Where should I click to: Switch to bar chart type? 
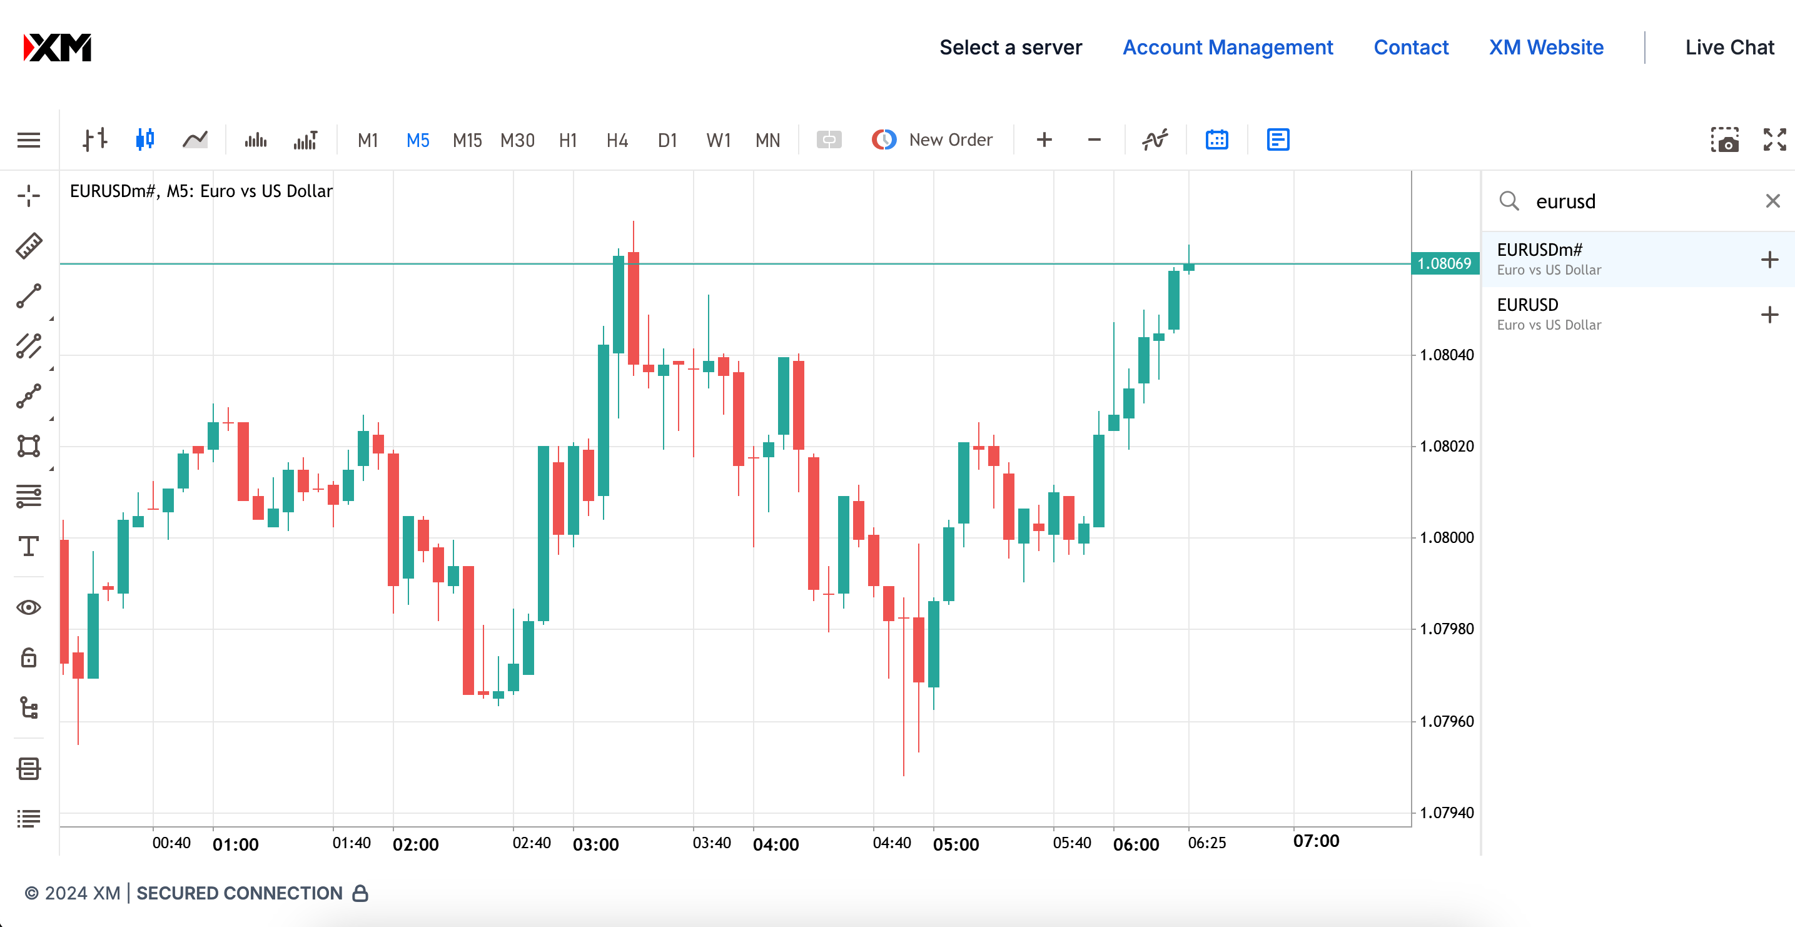[x=95, y=139]
